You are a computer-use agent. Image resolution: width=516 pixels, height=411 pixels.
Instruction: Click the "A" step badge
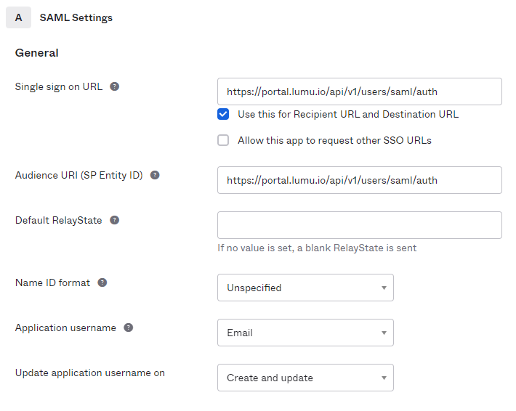18,17
